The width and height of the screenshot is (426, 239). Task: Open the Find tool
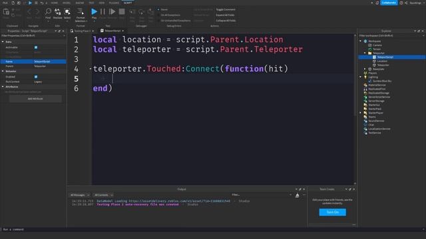pyautogui.click(x=48, y=13)
